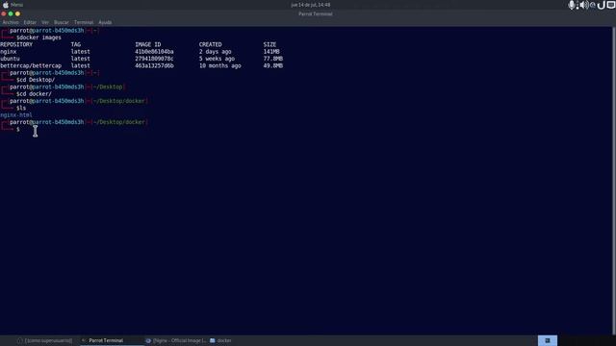The width and height of the screenshot is (616, 346).
Task: Click the date and time clock
Action: [311, 5]
